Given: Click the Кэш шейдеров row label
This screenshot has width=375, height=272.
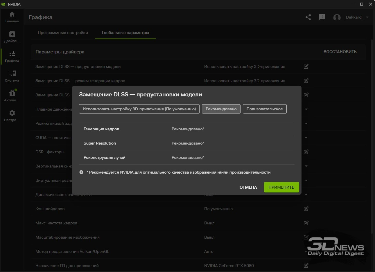Looking at the screenshot, I should click(50, 209).
